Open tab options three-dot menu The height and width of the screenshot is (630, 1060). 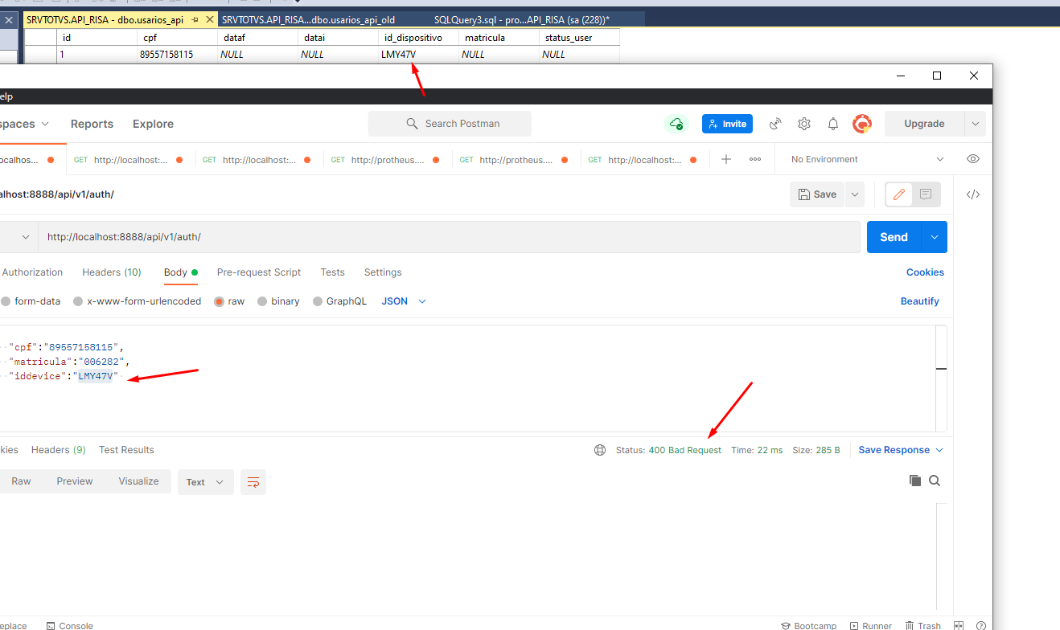pyautogui.click(x=755, y=159)
